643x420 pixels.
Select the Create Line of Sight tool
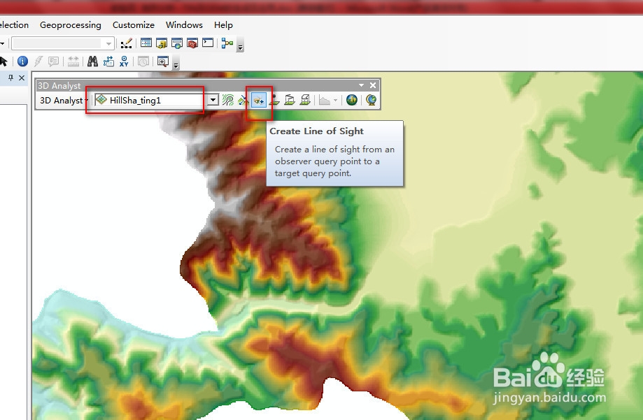tap(258, 100)
